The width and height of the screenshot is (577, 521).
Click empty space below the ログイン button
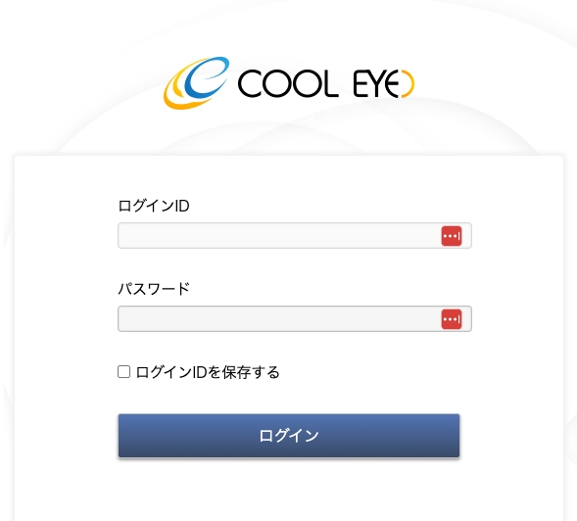click(289, 492)
